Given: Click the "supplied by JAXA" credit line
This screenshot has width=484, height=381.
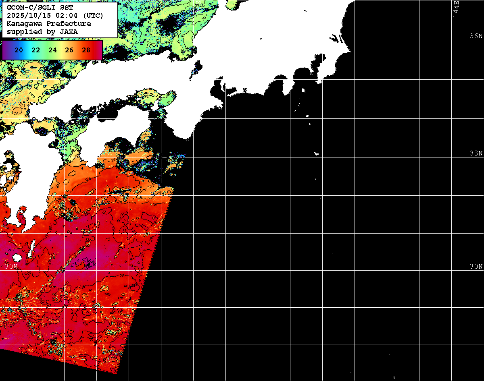Looking at the screenshot, I should point(42,31).
